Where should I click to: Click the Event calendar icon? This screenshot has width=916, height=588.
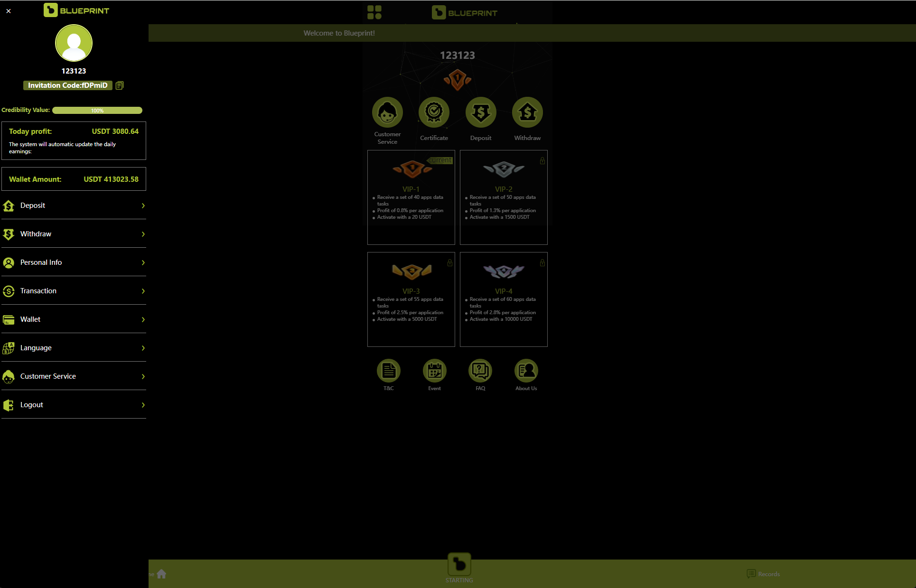(x=434, y=370)
